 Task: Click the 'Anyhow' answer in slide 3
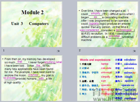tap(33, 75)
